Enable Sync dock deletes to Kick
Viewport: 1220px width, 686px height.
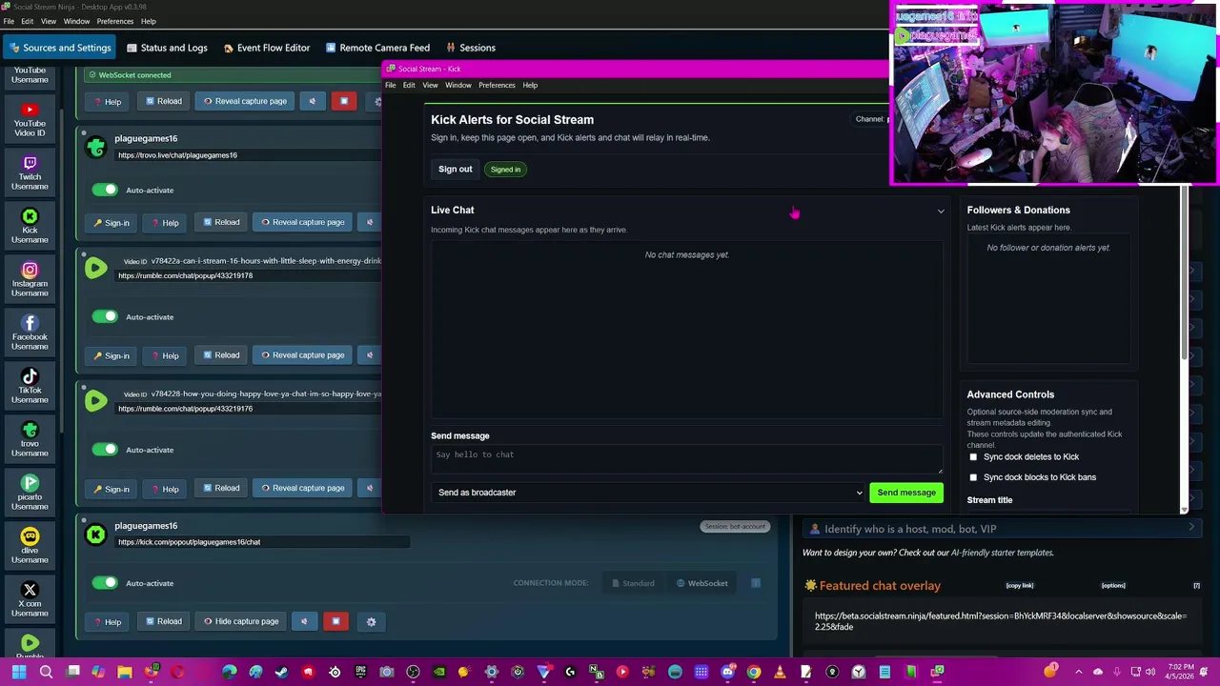(x=973, y=457)
